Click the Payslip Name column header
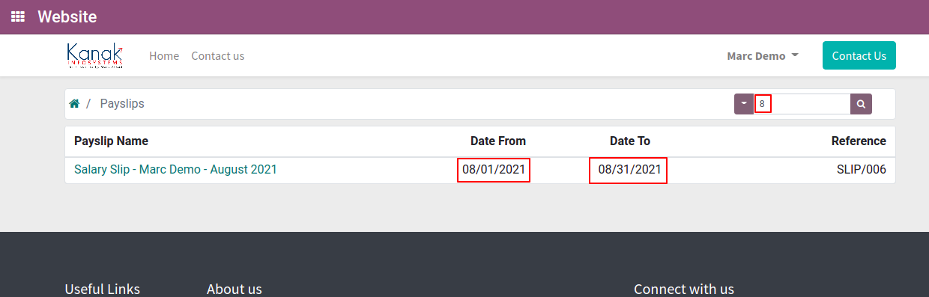The height and width of the screenshot is (297, 929). click(x=111, y=141)
